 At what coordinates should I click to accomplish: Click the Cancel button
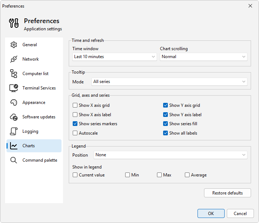240,214
